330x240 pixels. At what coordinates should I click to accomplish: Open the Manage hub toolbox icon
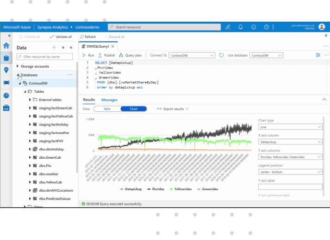(6, 108)
